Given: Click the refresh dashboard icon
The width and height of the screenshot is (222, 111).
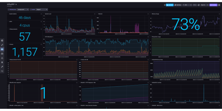Looking at the screenshot, I should pyautogui.click(x=199, y=5).
